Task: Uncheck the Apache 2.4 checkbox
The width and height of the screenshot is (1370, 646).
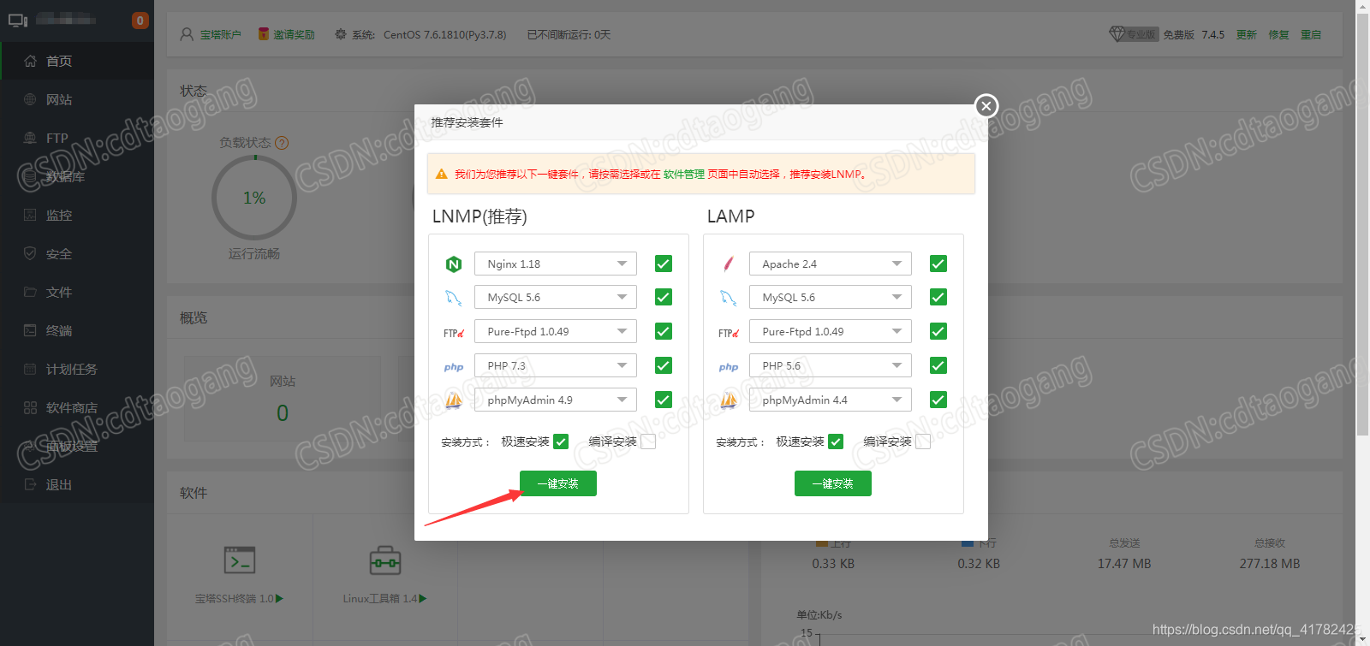Action: [x=938, y=264]
